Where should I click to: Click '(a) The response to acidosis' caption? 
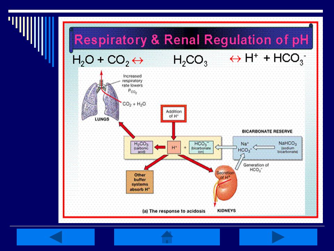[174, 211]
